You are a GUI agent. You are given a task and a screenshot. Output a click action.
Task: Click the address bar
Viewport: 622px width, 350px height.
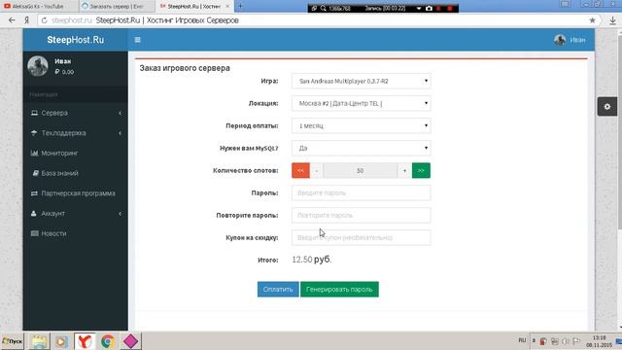(x=318, y=20)
